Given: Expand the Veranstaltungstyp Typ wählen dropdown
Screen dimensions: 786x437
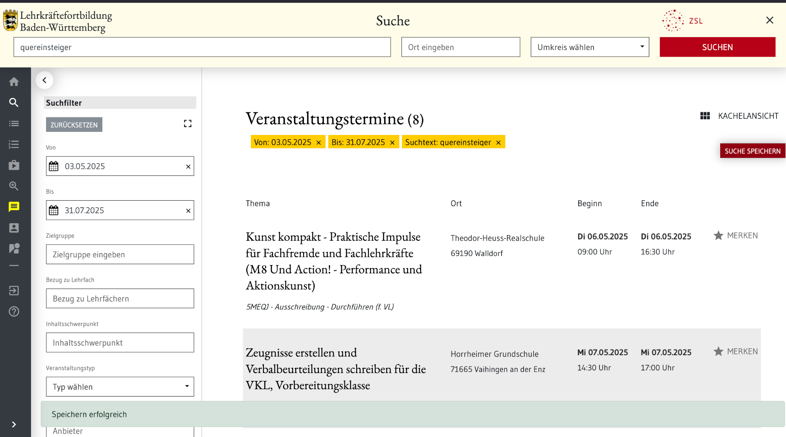Looking at the screenshot, I should (120, 387).
